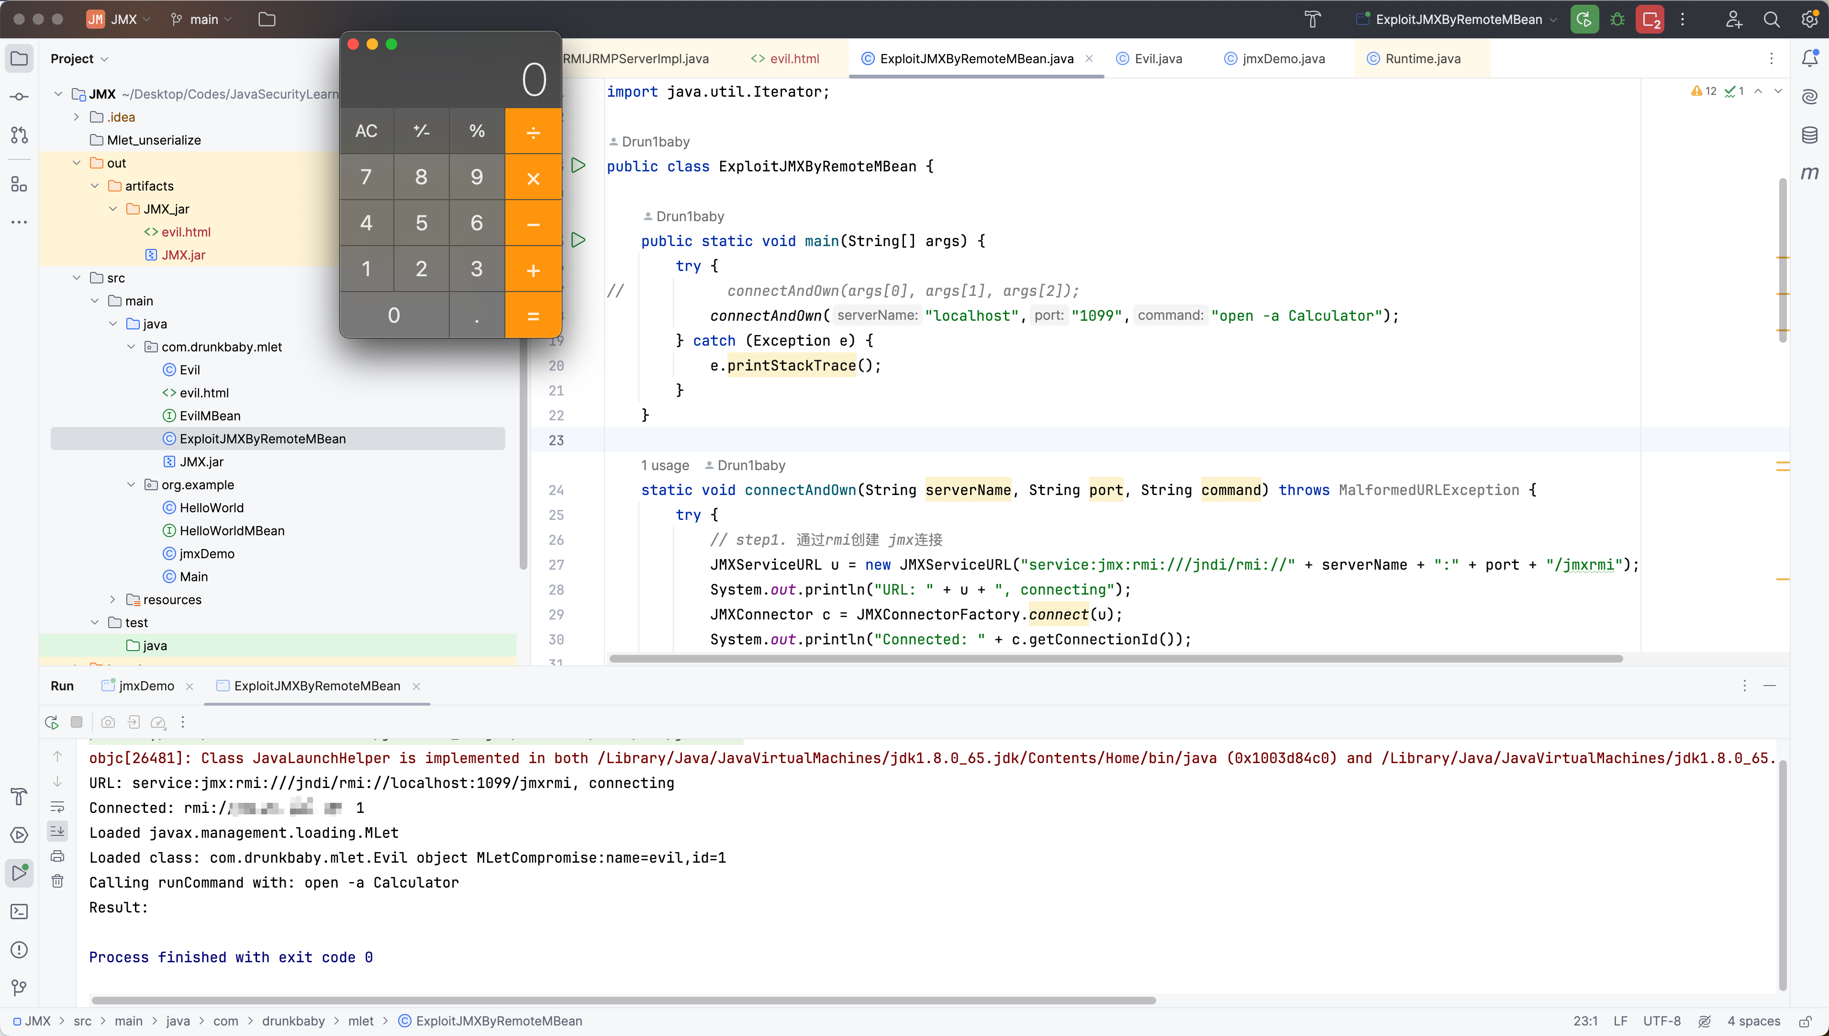Screen dimensions: 1829x1036
Task: Open the Debug bug icon in top toolbar
Action: coord(1617,19)
